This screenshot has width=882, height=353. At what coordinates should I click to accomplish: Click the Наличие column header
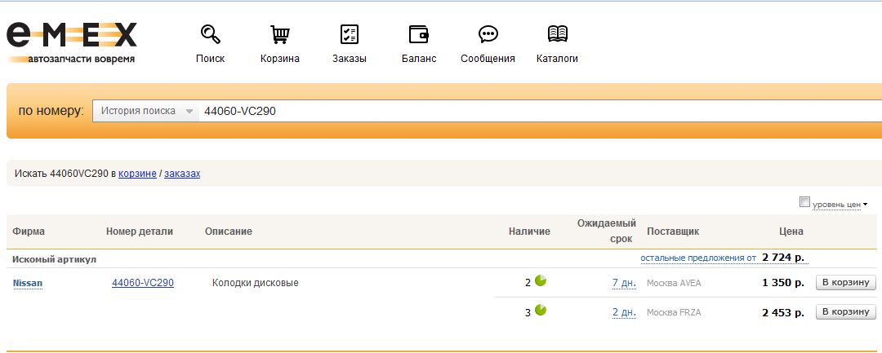529,232
